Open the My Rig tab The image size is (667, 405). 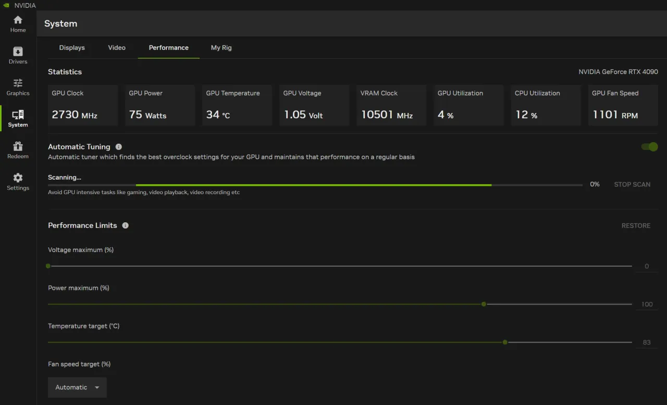click(221, 47)
